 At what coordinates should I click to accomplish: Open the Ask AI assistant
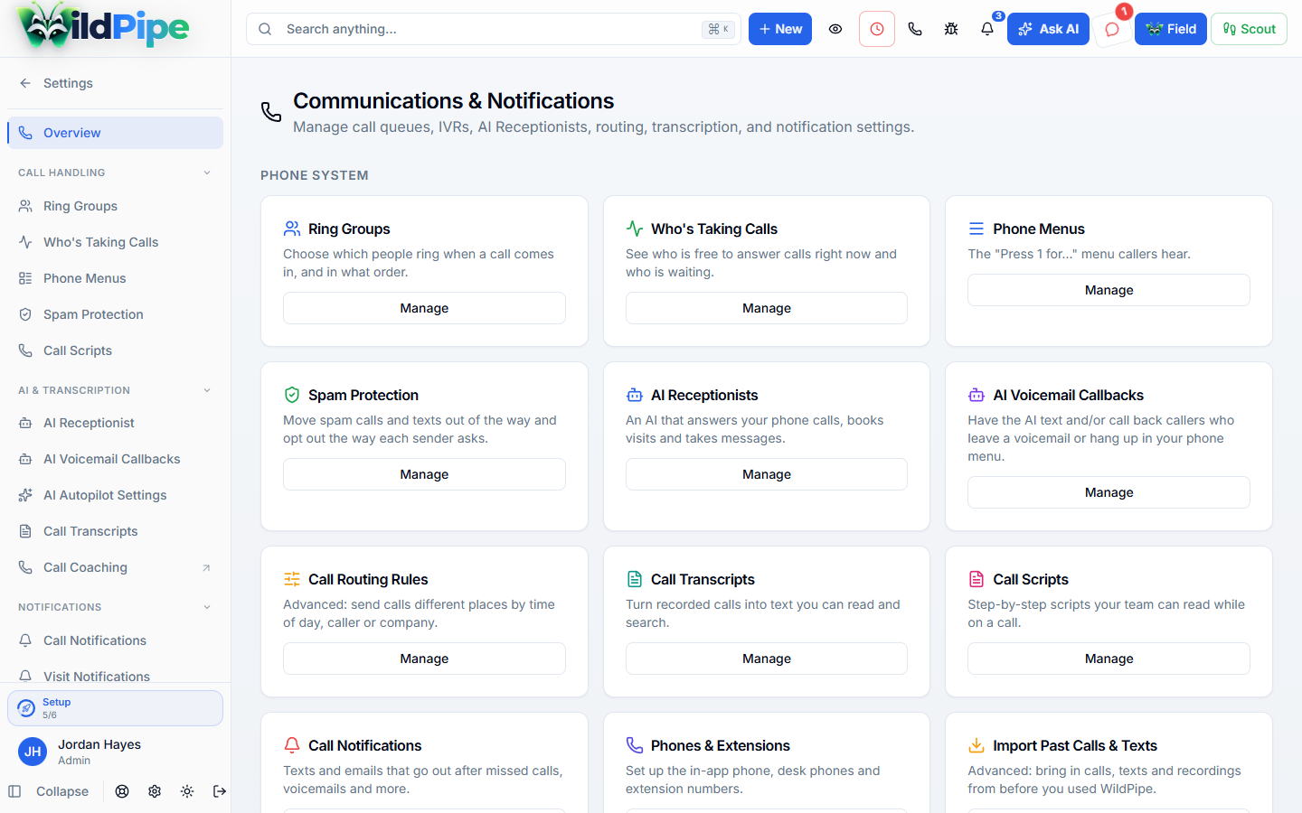[x=1048, y=29]
